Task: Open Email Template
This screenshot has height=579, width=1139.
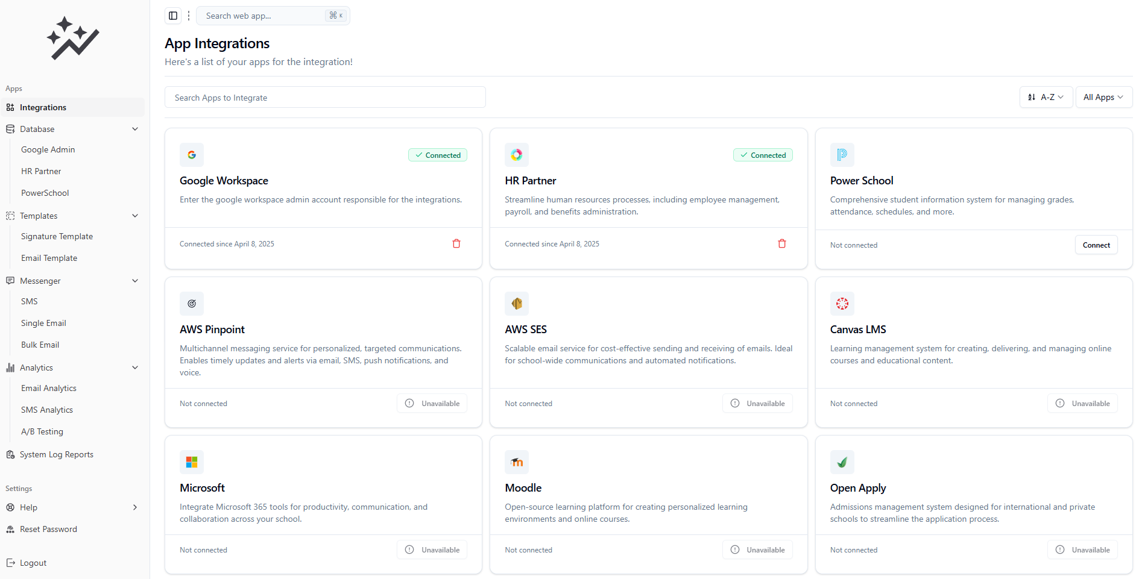Action: click(49, 258)
